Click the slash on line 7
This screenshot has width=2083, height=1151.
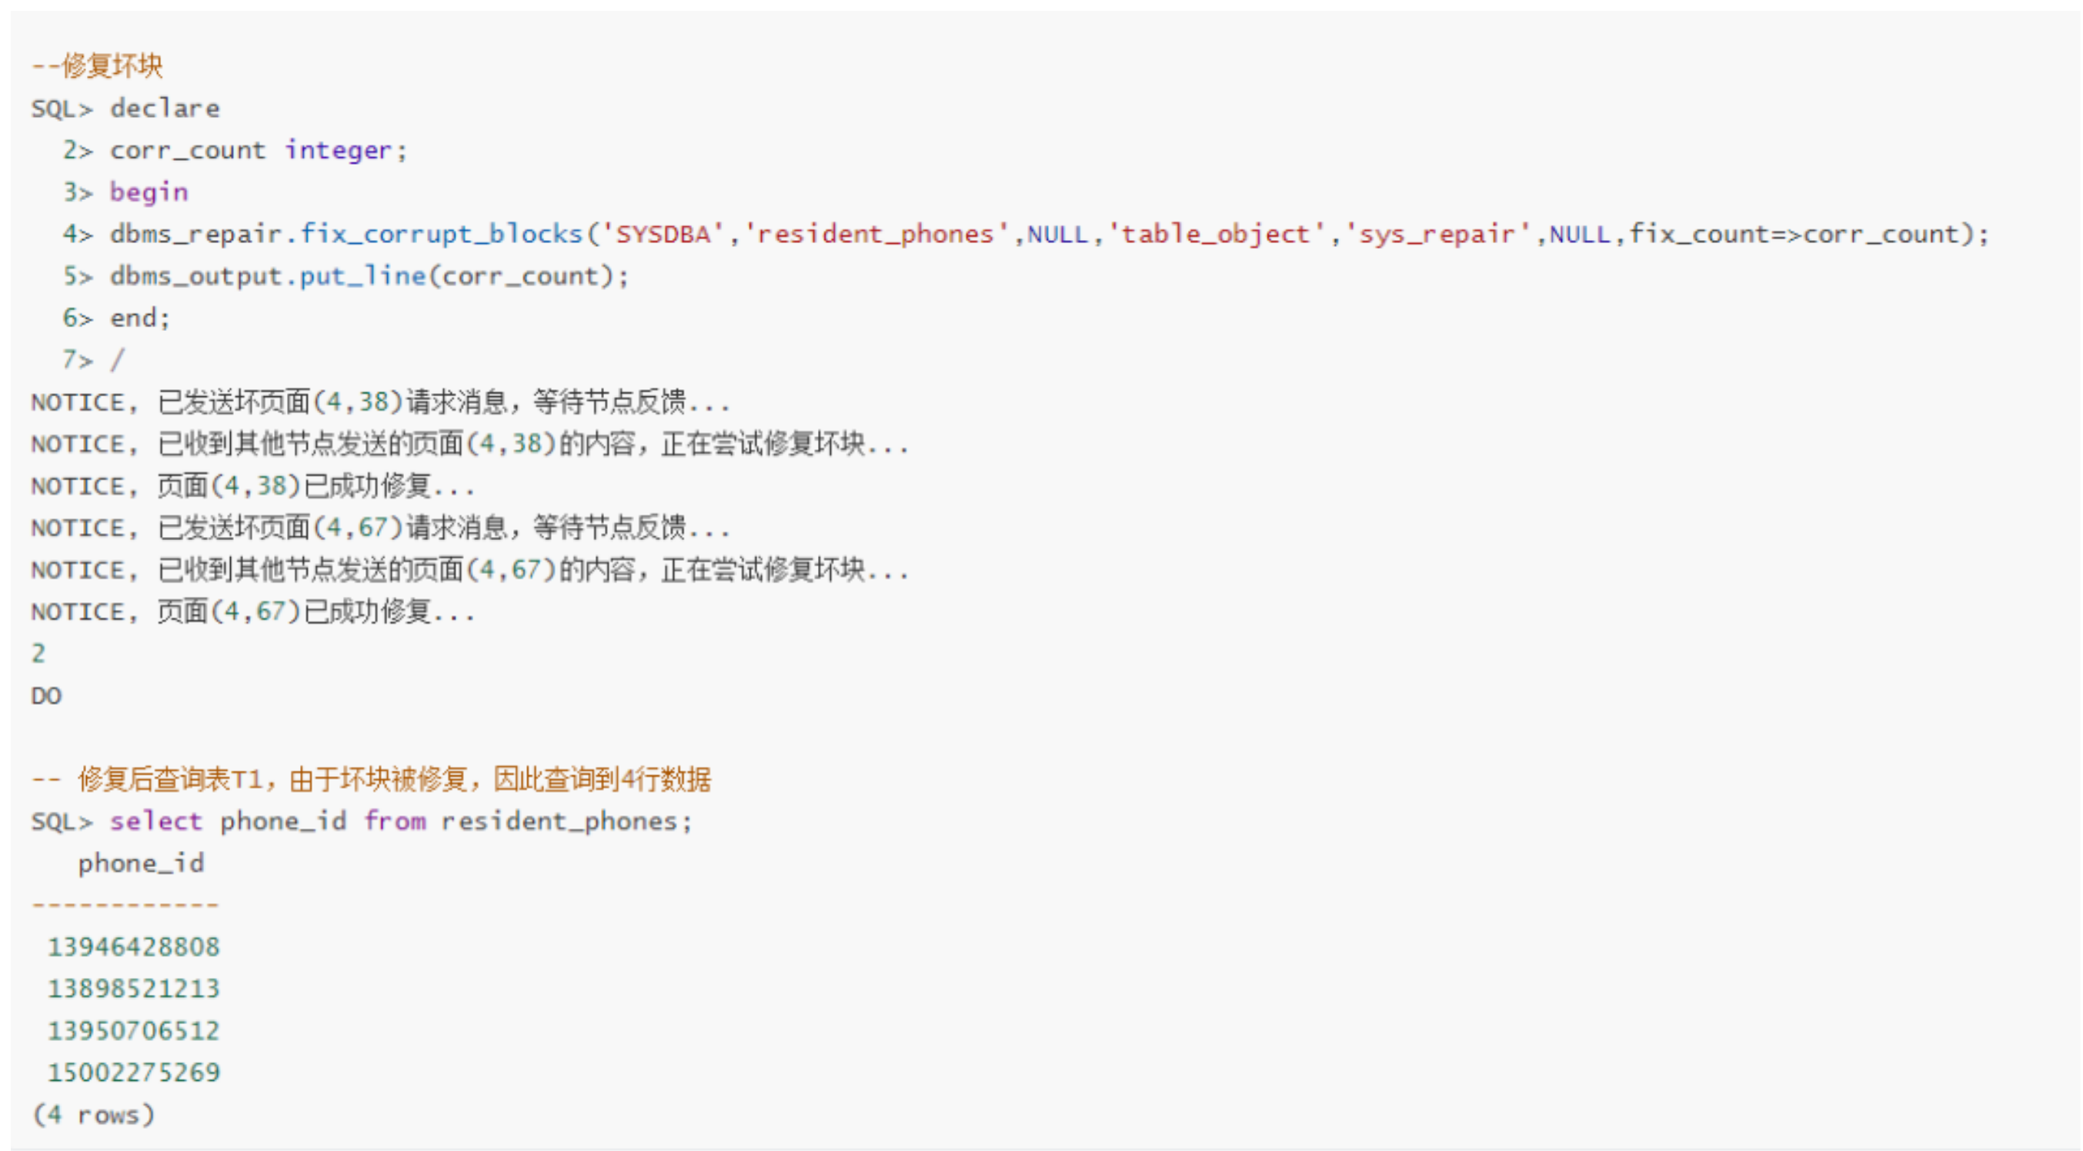(x=118, y=360)
